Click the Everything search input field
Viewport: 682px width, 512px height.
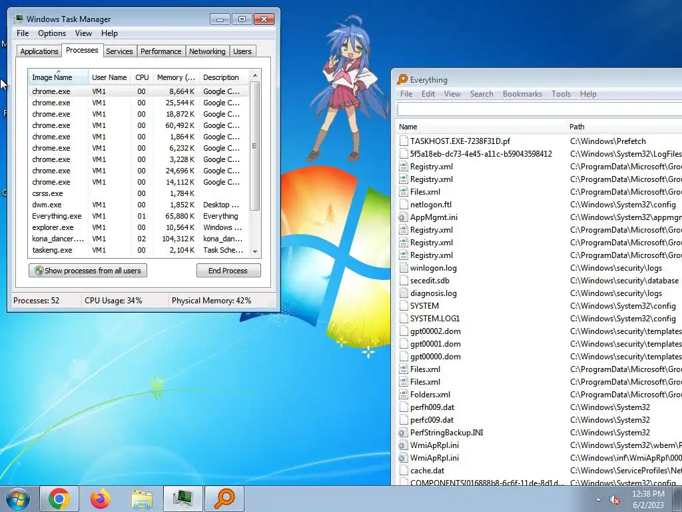(x=539, y=109)
